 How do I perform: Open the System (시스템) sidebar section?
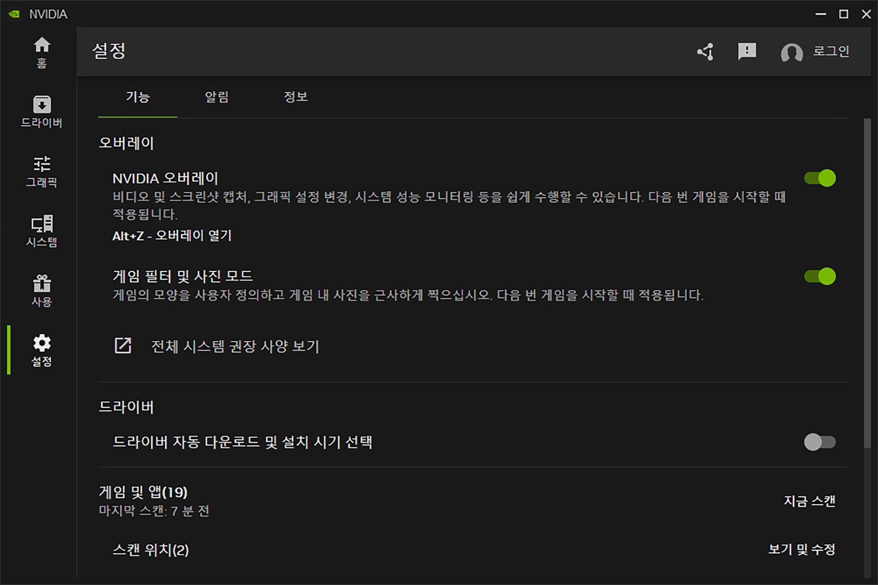tap(42, 231)
